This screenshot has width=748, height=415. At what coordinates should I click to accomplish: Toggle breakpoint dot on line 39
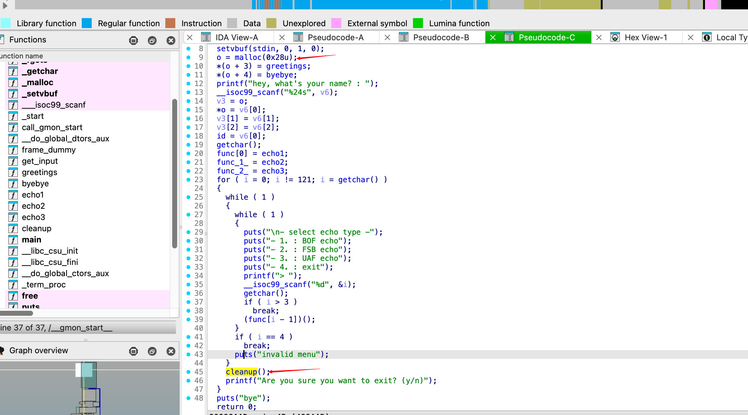point(188,319)
